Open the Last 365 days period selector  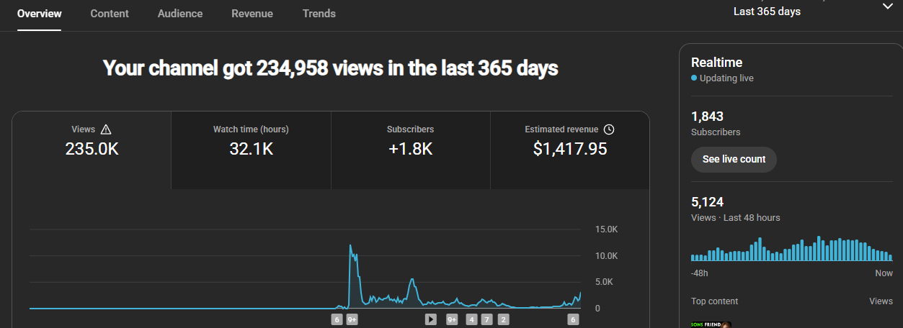pos(767,12)
